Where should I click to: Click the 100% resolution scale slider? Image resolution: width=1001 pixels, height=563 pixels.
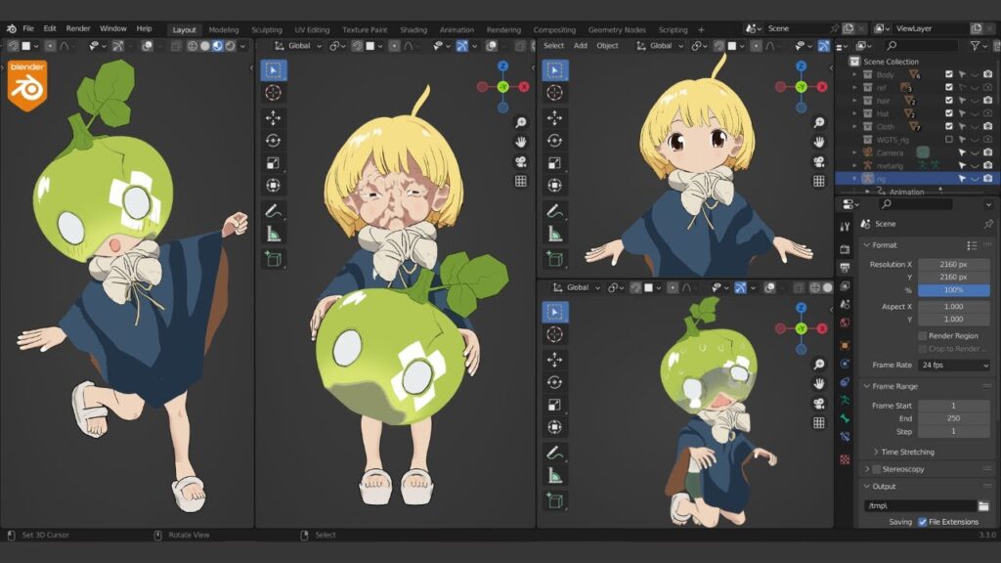coord(954,288)
